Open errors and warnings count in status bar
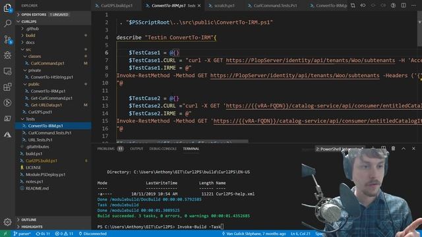Image resolution: width=422 pixels, height=237 pixels. click(x=64, y=234)
